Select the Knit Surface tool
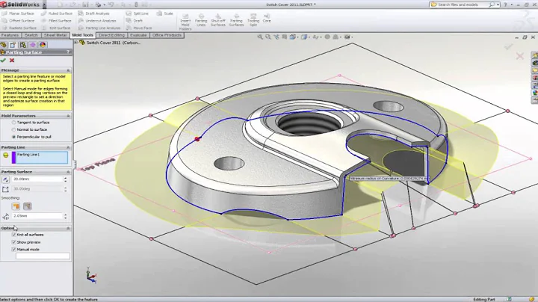Viewport: 538px width, 302px height. click(56, 28)
